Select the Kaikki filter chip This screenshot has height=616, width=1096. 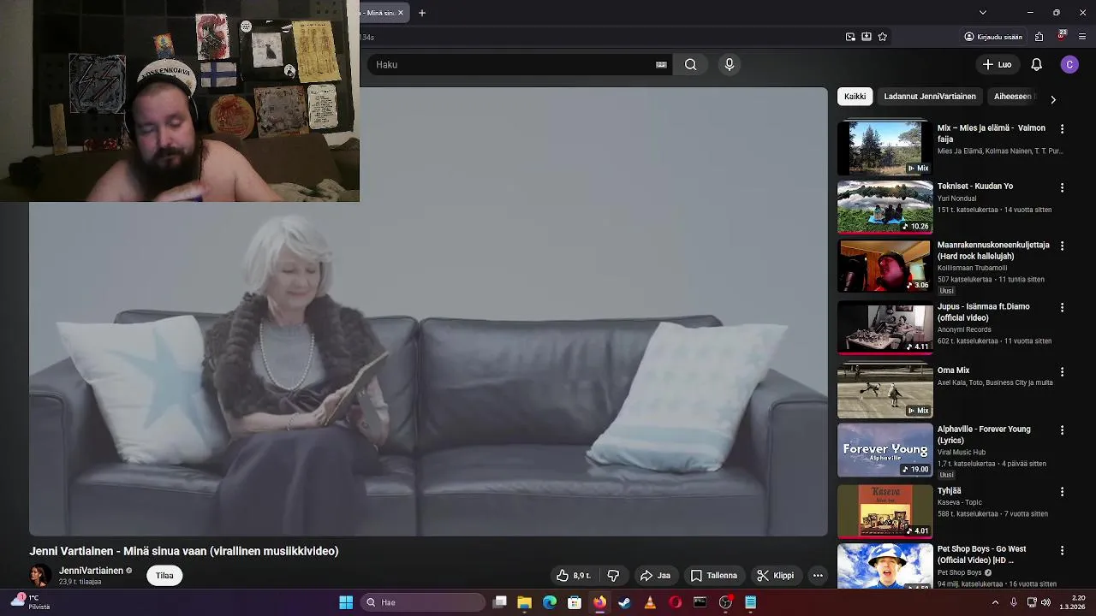coord(855,97)
